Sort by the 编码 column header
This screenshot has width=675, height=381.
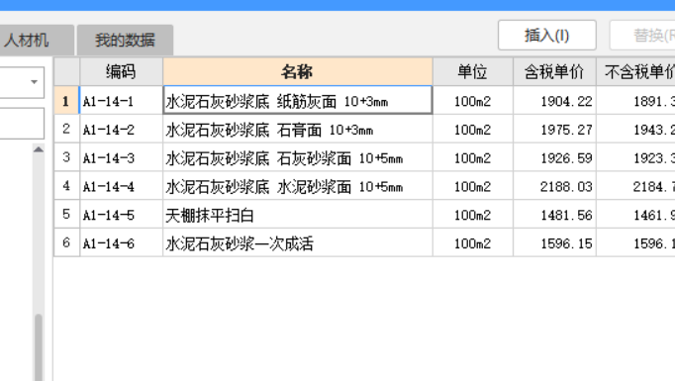[x=121, y=71]
